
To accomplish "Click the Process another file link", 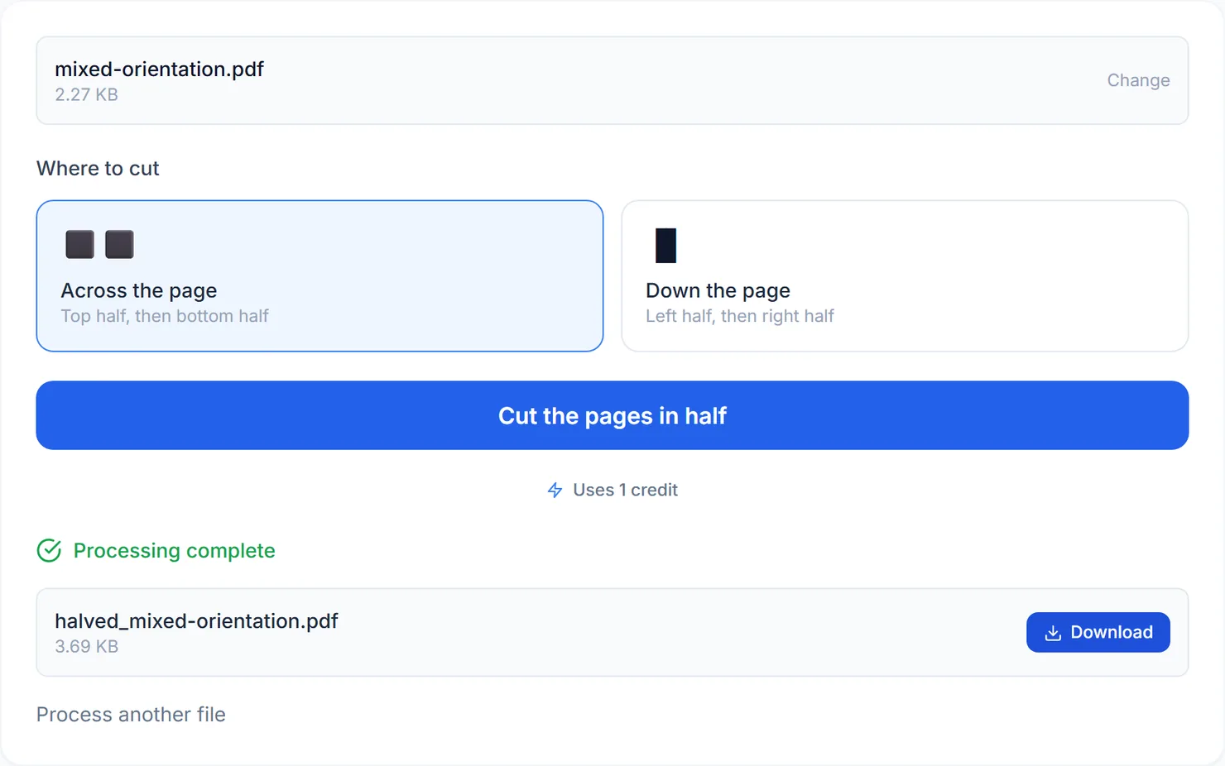I will pos(131,714).
